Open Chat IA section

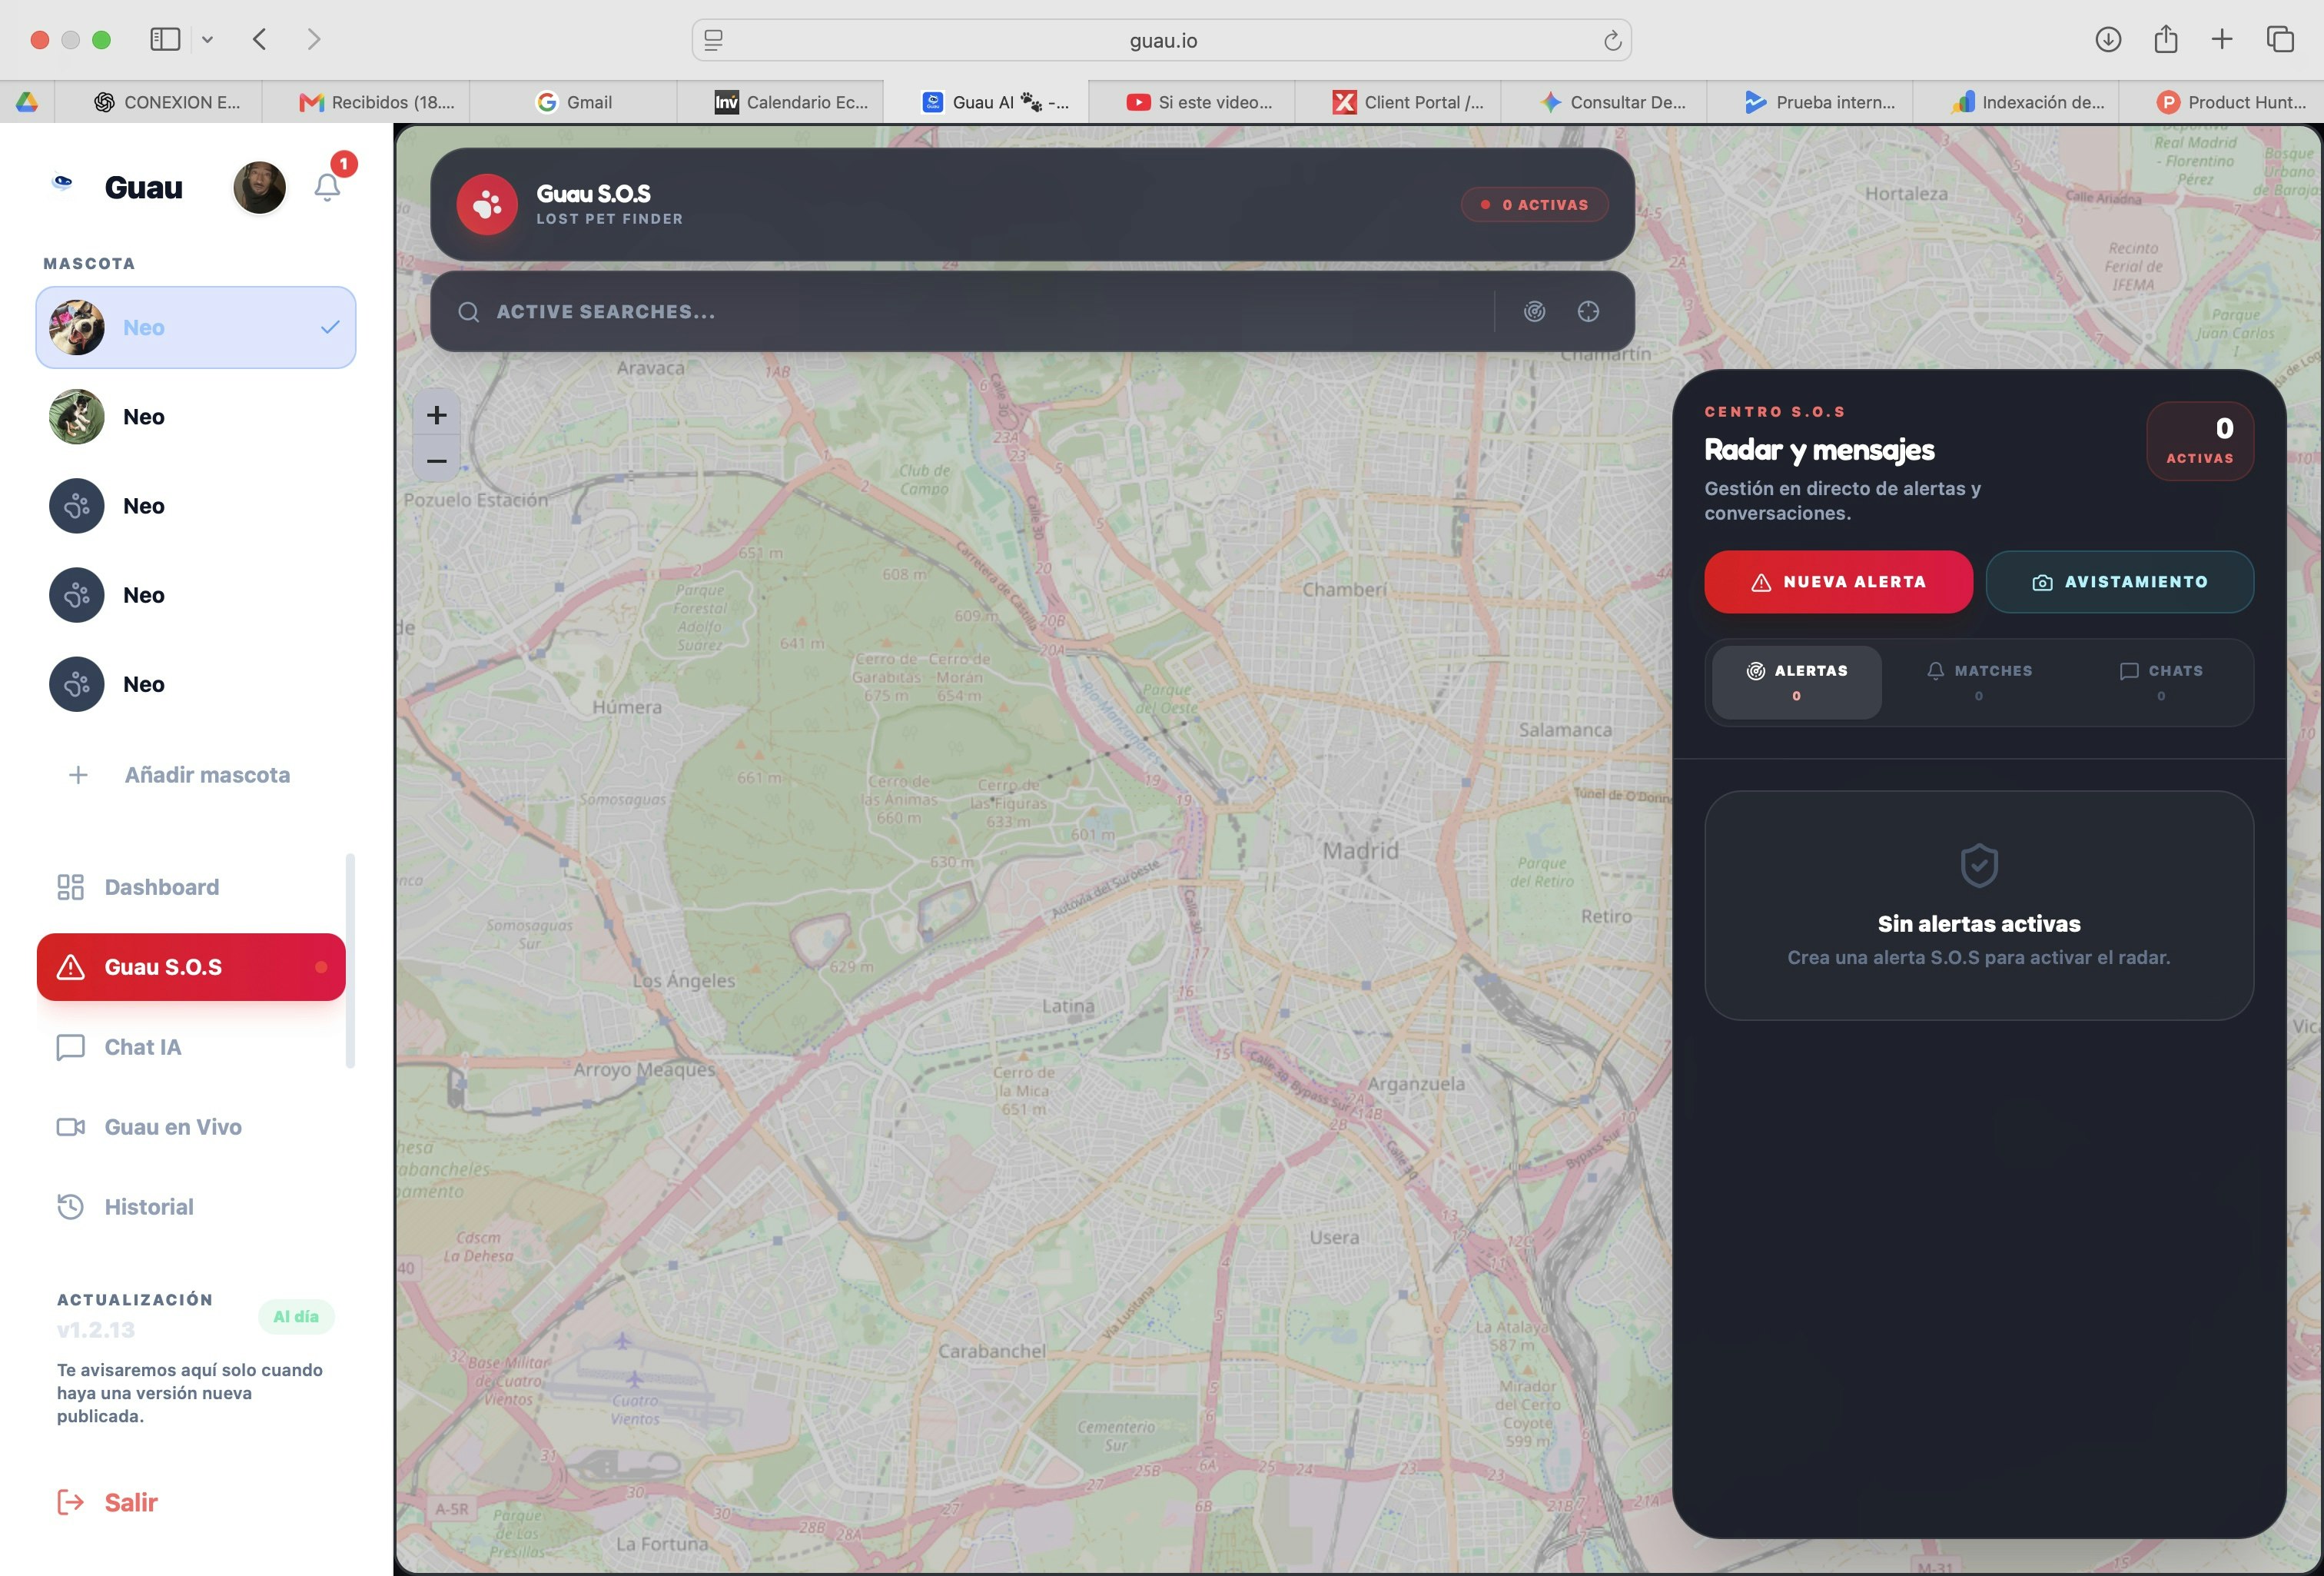point(191,1046)
